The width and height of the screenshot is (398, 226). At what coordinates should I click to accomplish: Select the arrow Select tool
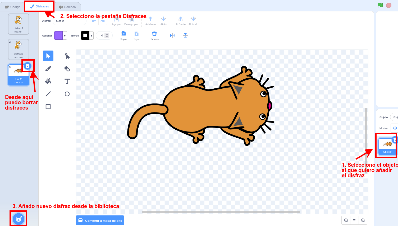pyautogui.click(x=48, y=56)
